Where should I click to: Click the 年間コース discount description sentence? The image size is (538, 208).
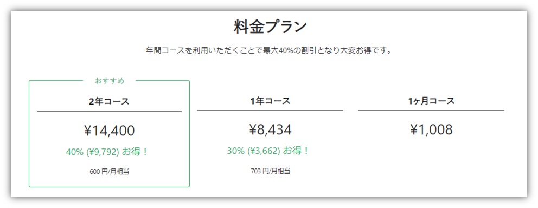[x=268, y=51]
